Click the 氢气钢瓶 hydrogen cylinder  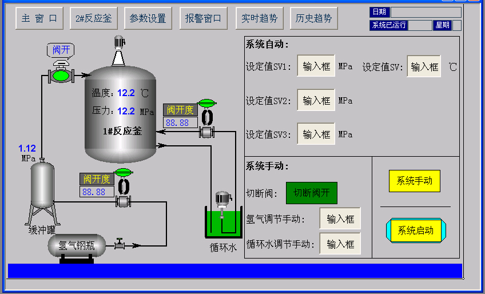[77, 247]
